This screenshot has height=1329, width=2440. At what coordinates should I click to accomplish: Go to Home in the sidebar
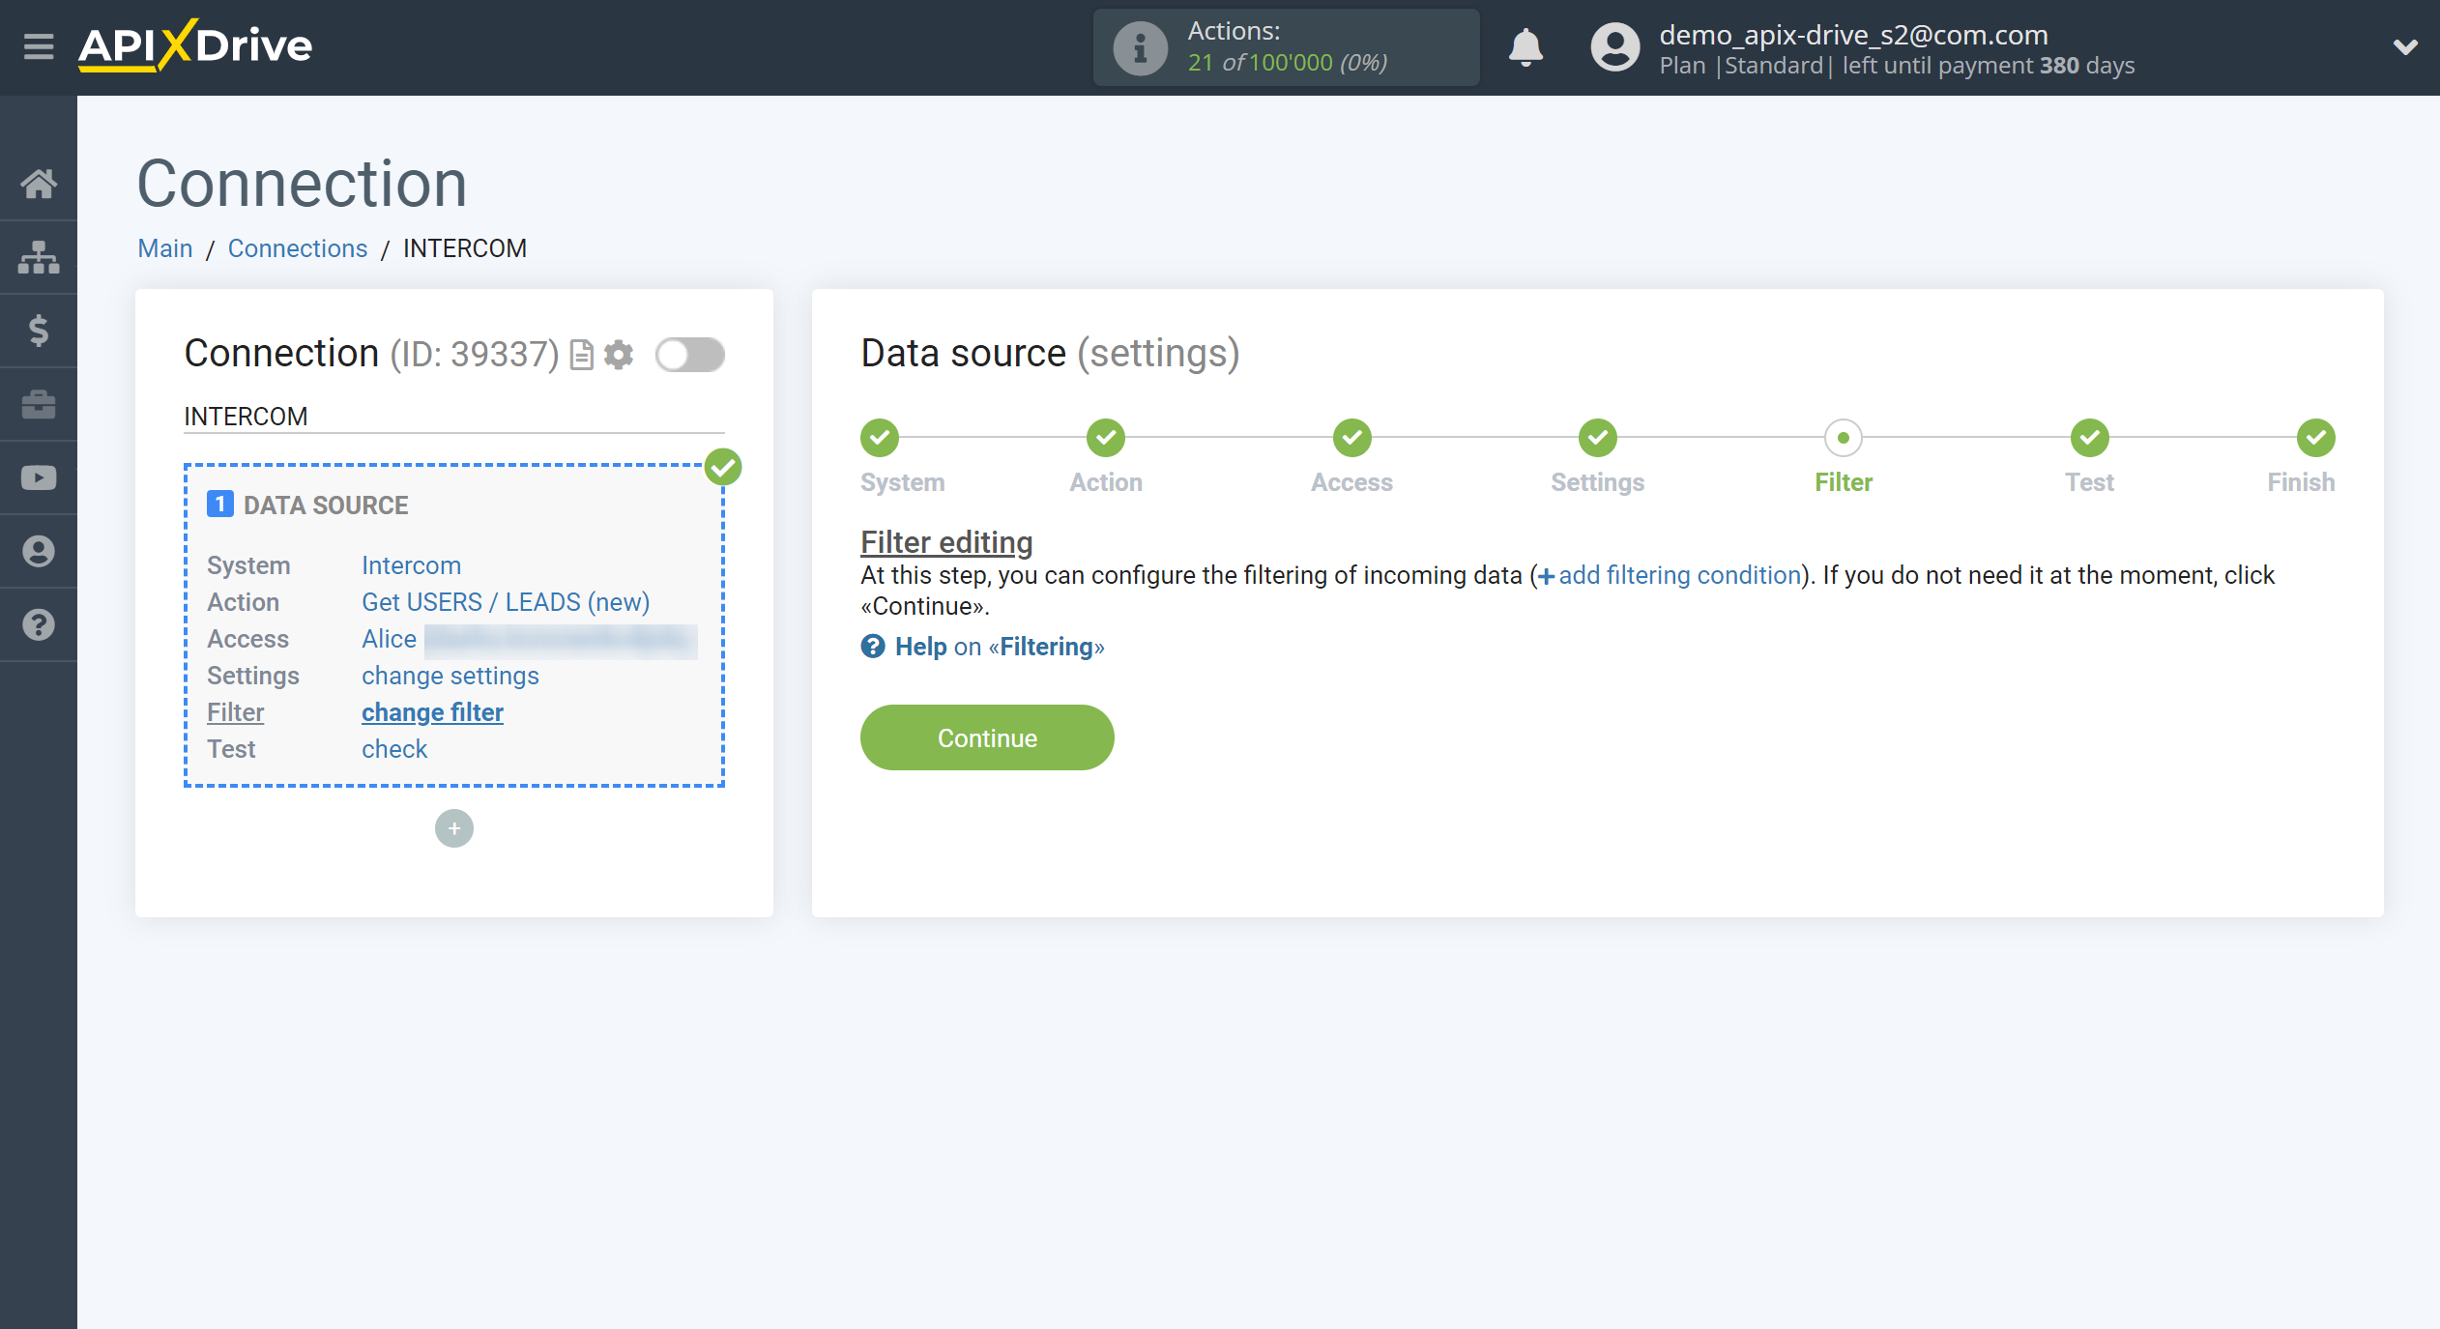tap(39, 184)
